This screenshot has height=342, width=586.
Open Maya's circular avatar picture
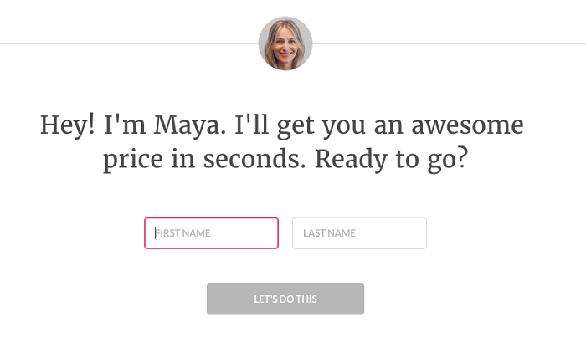coord(285,43)
